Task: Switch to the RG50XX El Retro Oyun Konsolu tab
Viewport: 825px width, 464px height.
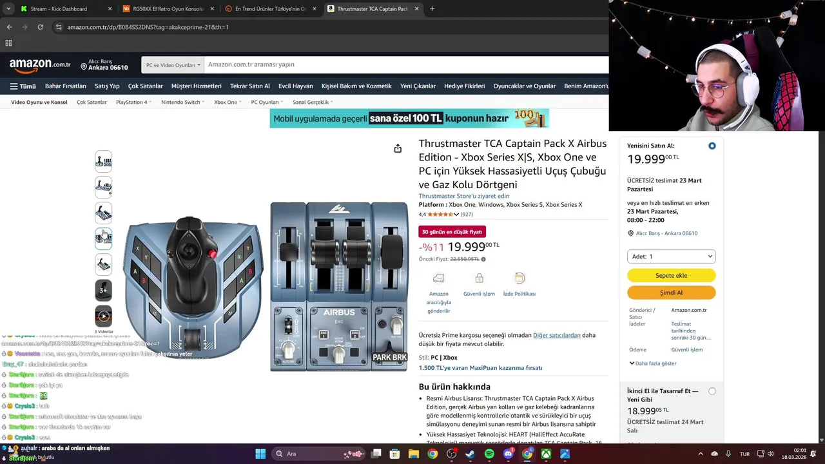Action: pos(168,9)
